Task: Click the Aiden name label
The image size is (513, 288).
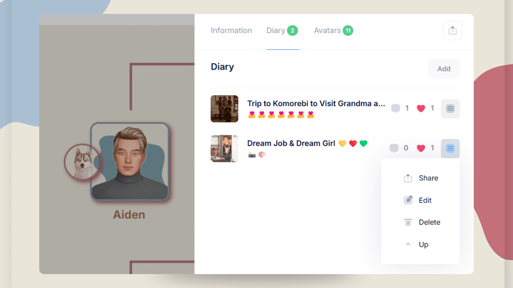Action: pos(129,215)
